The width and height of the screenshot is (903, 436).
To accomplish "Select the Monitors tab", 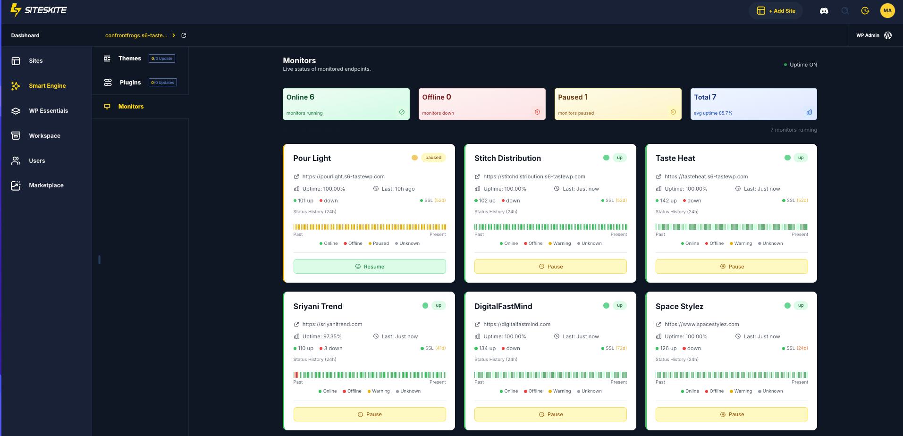I will (131, 107).
